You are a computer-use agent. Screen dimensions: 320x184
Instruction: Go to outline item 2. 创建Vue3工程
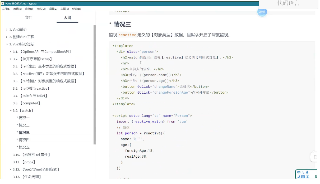coord(22,37)
